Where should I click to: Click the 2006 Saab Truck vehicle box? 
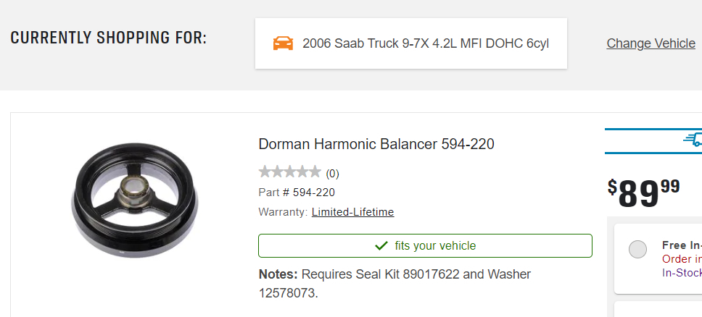pyautogui.click(x=411, y=43)
